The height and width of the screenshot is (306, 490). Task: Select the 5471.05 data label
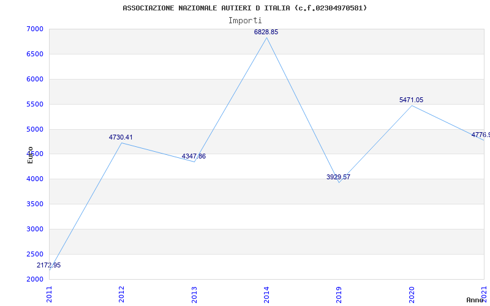click(x=411, y=100)
